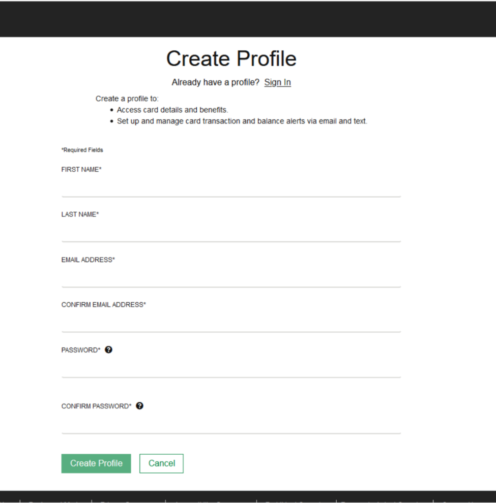Click the CONFIRM PASSWORD label text

(96, 406)
